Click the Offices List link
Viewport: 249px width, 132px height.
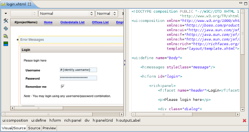pyautogui.click(x=100, y=22)
